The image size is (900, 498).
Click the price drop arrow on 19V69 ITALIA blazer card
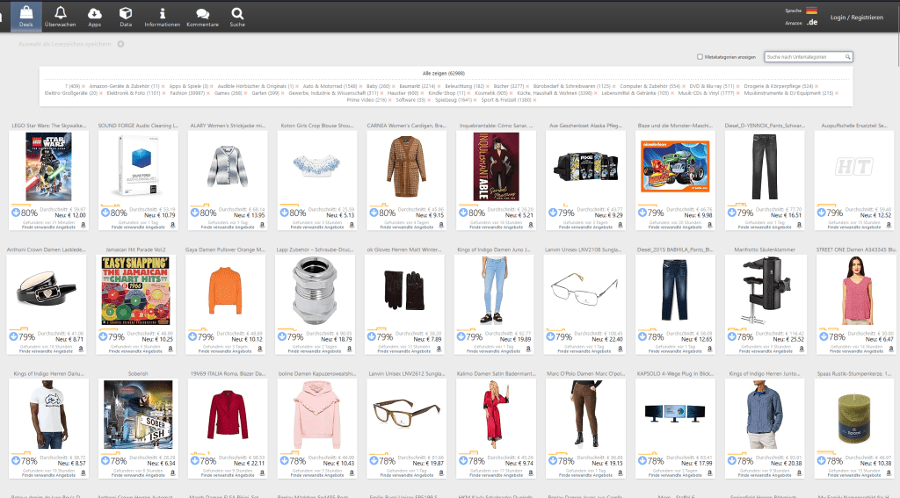tap(194, 461)
